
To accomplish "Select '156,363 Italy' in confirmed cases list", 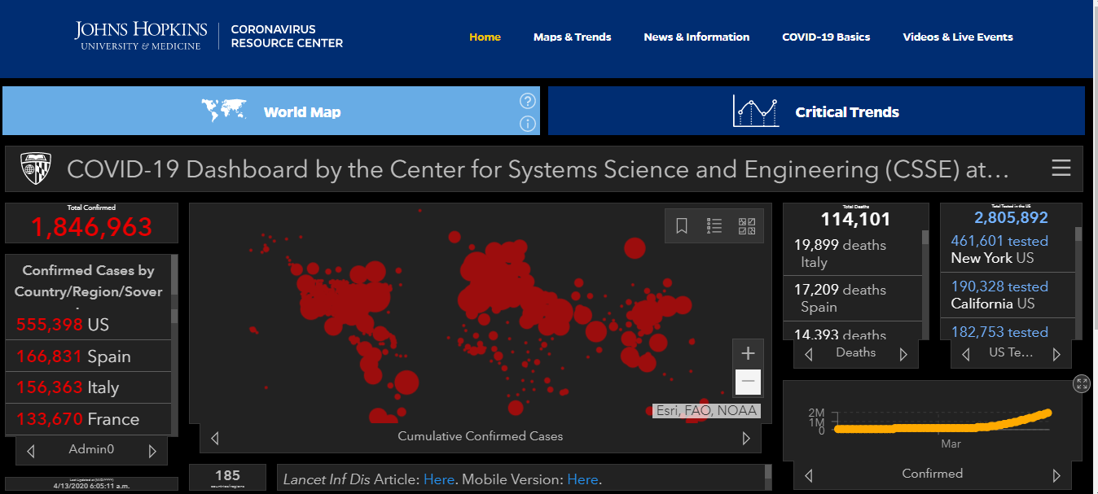I will [89, 388].
